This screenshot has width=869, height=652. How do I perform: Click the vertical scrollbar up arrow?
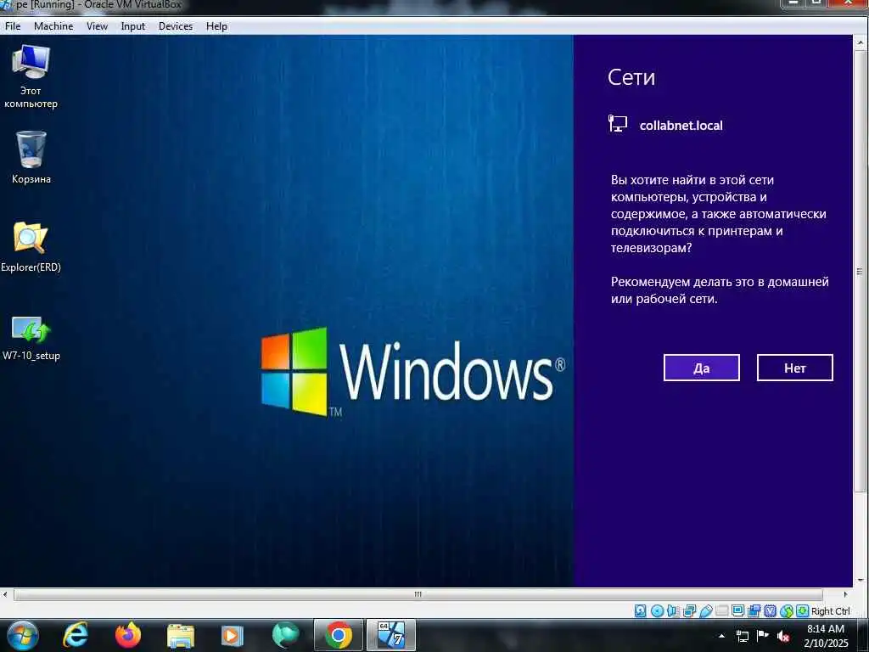(x=861, y=42)
